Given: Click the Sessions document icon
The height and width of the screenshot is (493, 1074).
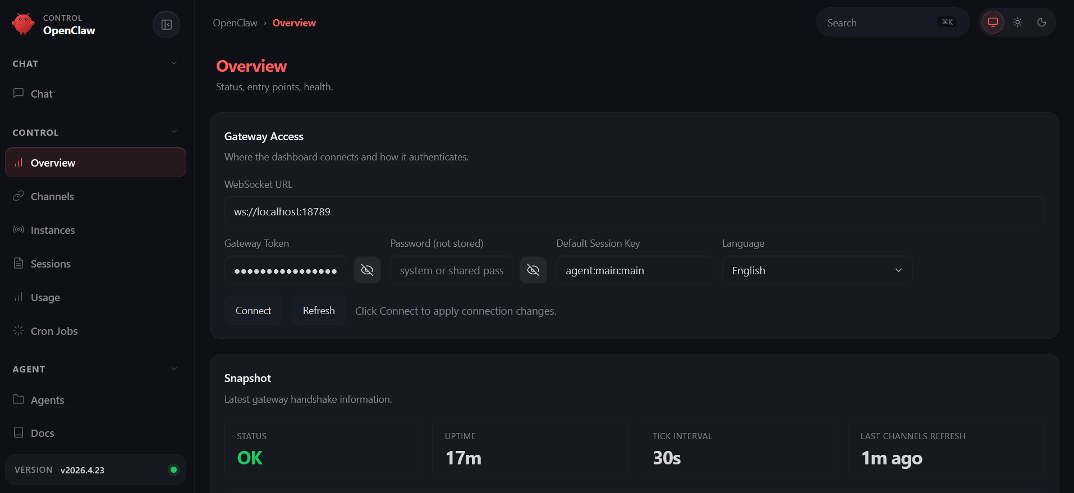Looking at the screenshot, I should point(19,263).
